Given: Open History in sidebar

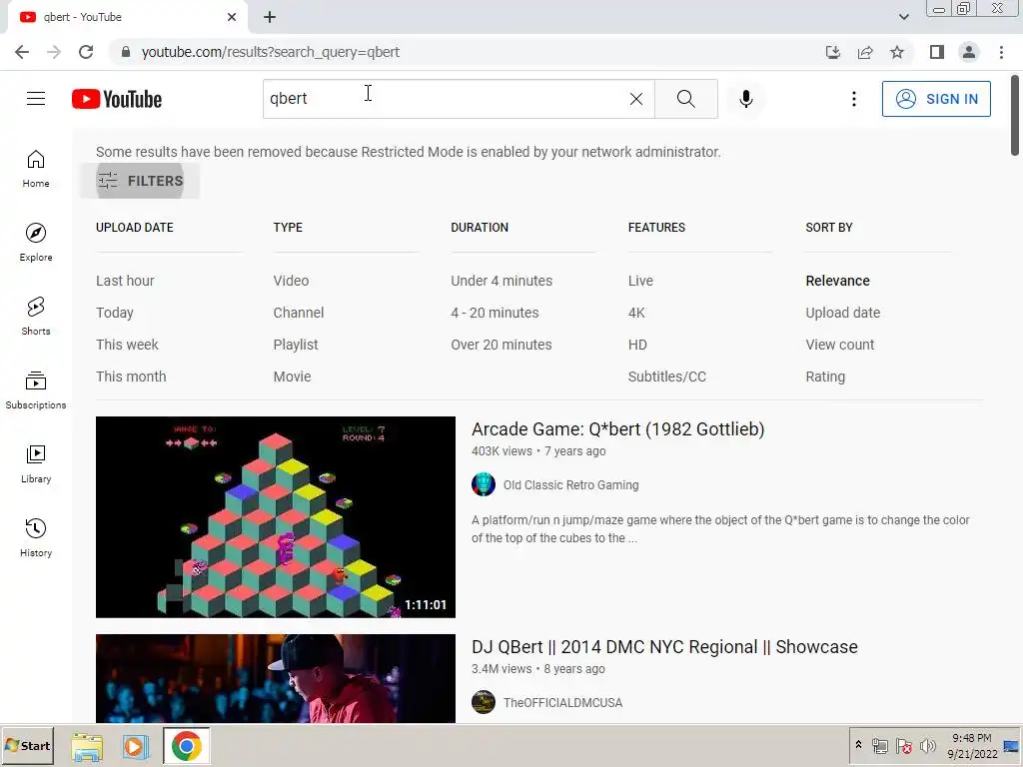Looking at the screenshot, I should [36, 536].
